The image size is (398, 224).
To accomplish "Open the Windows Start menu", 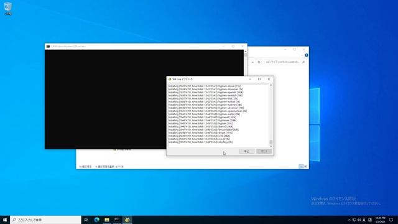I will 5,220.
